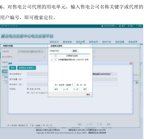This screenshot has height=139, width=144.
Task: Close the 交易单元选择 popup with its circle icon
Action: (91, 46)
